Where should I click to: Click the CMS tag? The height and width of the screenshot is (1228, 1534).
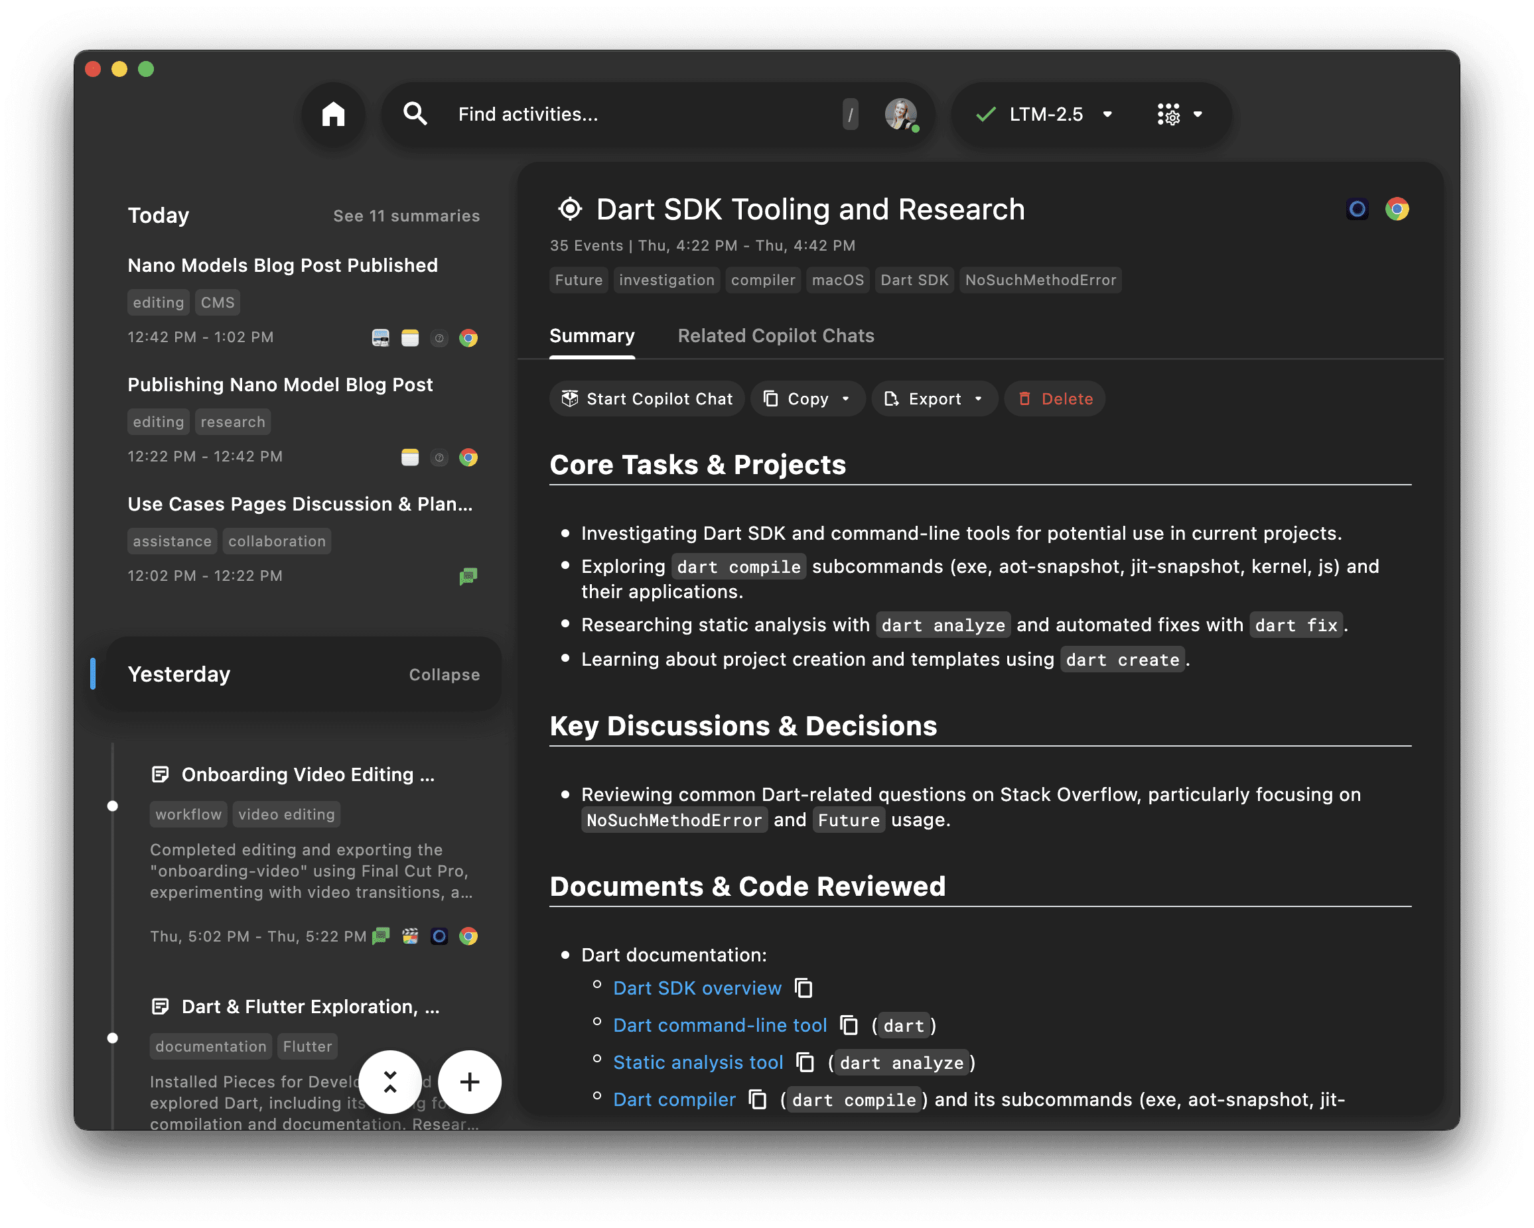coord(217,302)
